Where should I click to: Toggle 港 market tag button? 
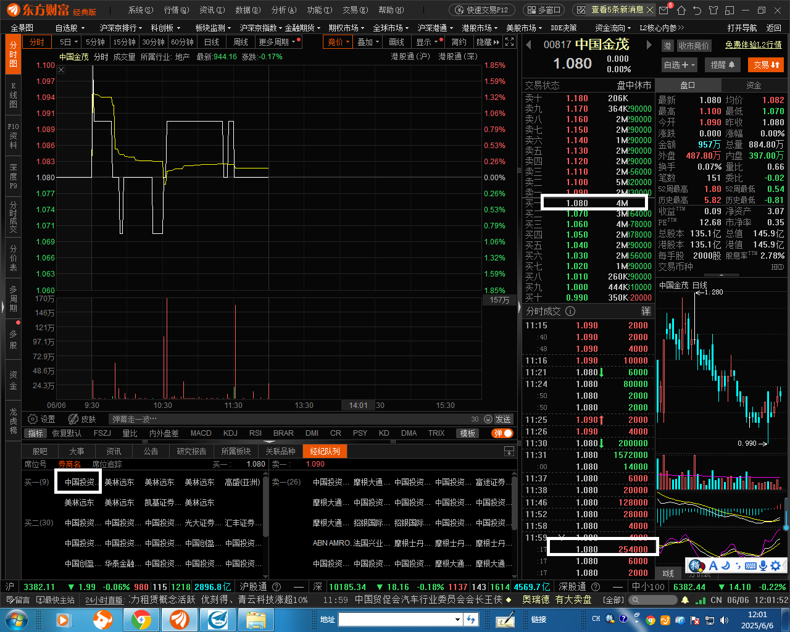coord(667,46)
